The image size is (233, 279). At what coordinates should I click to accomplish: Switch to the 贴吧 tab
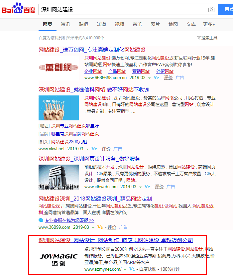[x=83, y=24]
